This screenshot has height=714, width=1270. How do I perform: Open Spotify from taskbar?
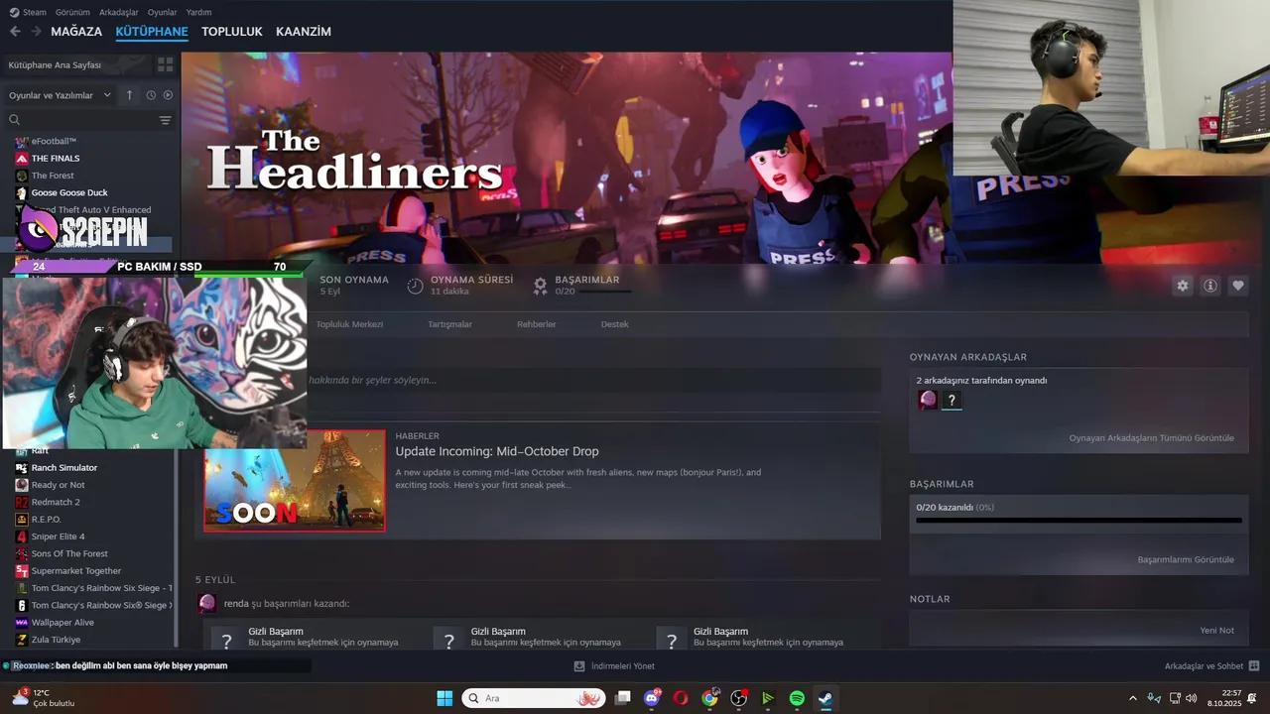pos(797,698)
